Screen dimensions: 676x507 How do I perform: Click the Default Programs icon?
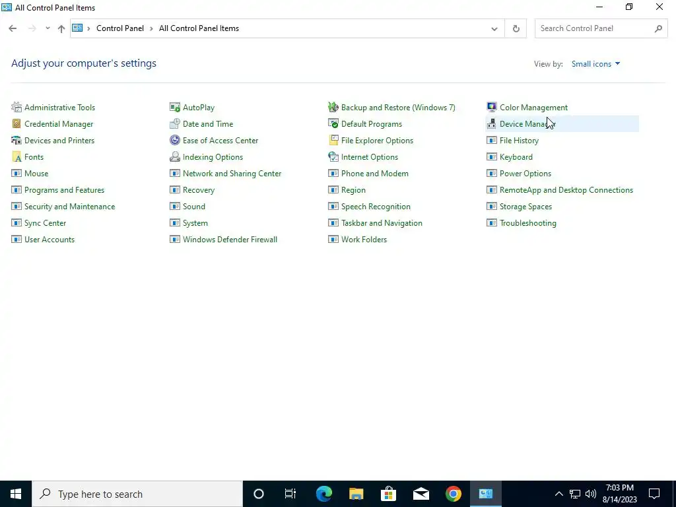click(333, 123)
